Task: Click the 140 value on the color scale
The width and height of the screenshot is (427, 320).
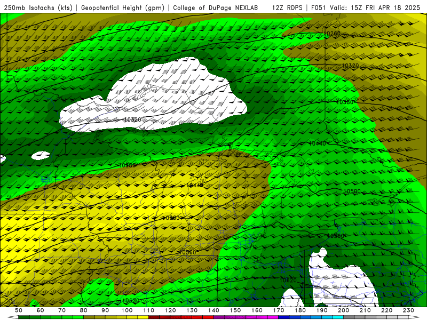Action: tap(213, 310)
